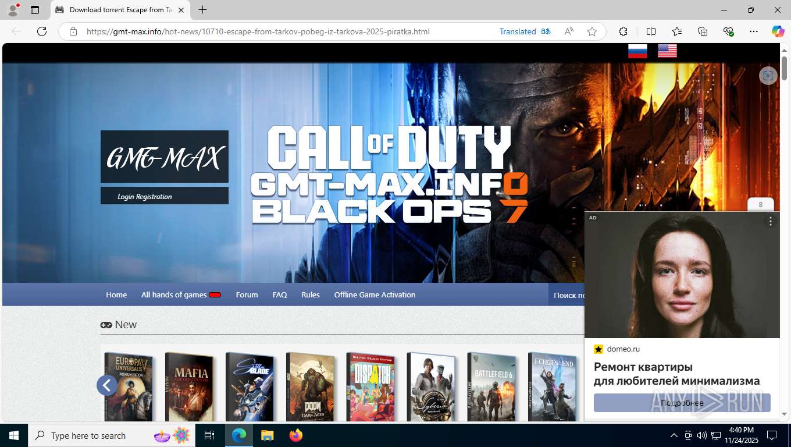Add this page to favorites
Viewport: 791px width, 447px height.
pos(592,31)
